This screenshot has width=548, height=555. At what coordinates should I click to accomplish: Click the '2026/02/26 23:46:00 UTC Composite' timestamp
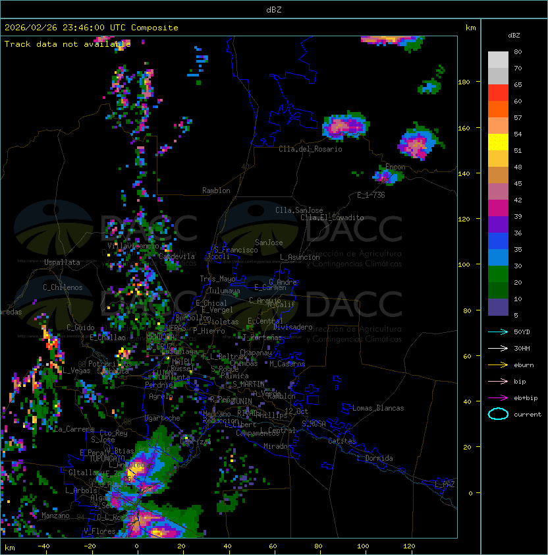(92, 28)
